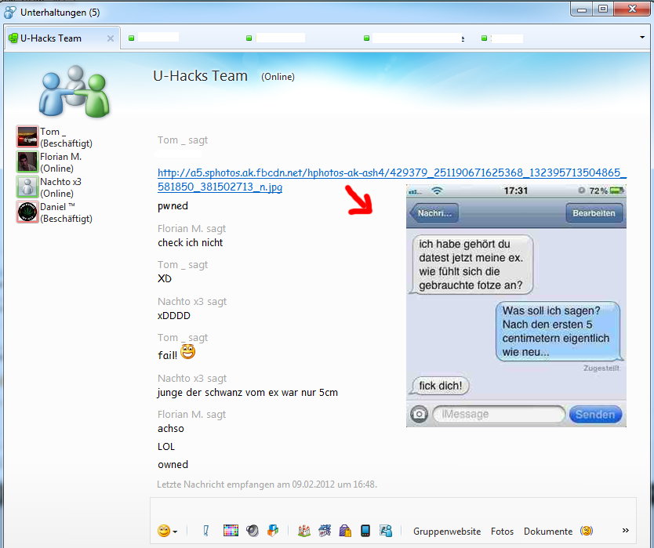
Task: Click the iMessage screenshot image
Action: tap(516, 306)
